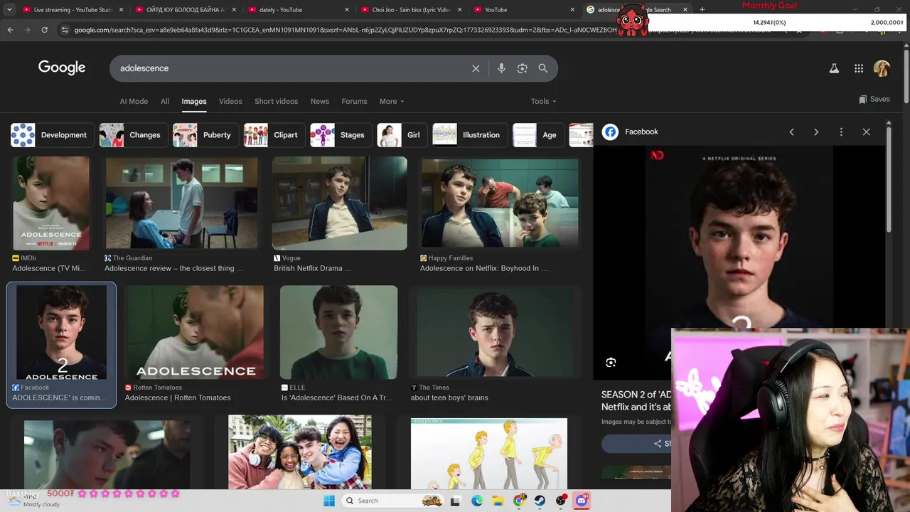
Task: Open Microsoft Edge from taskbar
Action: (x=477, y=501)
